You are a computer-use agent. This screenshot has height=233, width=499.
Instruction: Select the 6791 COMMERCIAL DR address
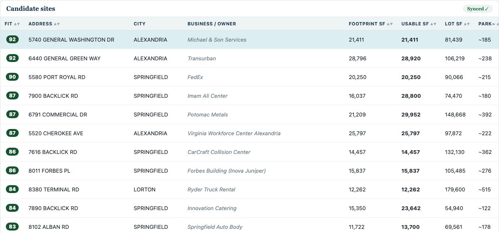point(58,115)
